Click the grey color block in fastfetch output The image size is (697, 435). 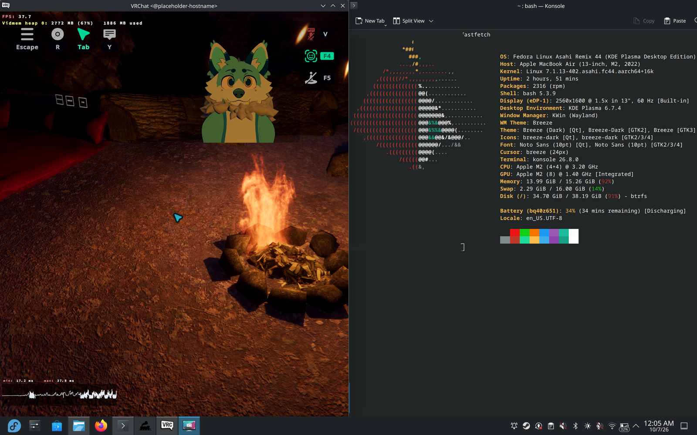tap(505, 240)
